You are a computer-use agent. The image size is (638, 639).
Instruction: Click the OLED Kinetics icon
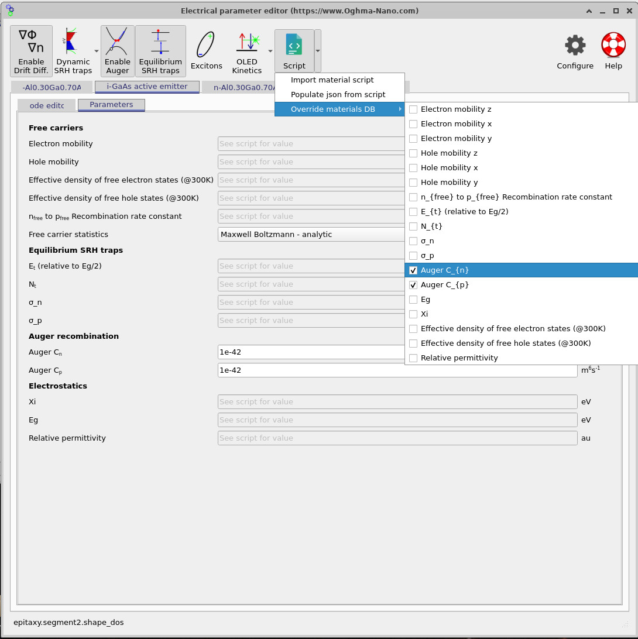click(246, 51)
